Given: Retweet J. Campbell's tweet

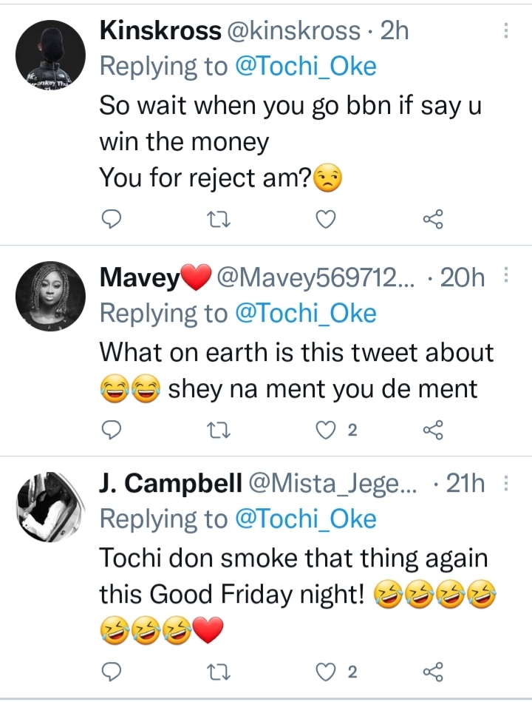Looking at the screenshot, I should tap(217, 672).
